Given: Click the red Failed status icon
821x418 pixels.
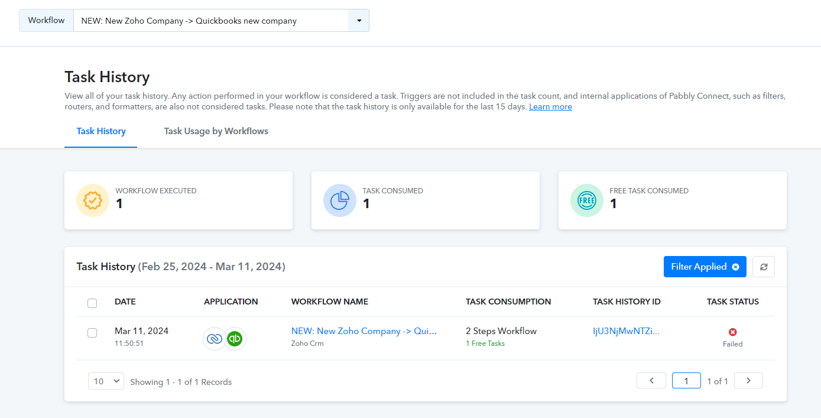Looking at the screenshot, I should 733,332.
